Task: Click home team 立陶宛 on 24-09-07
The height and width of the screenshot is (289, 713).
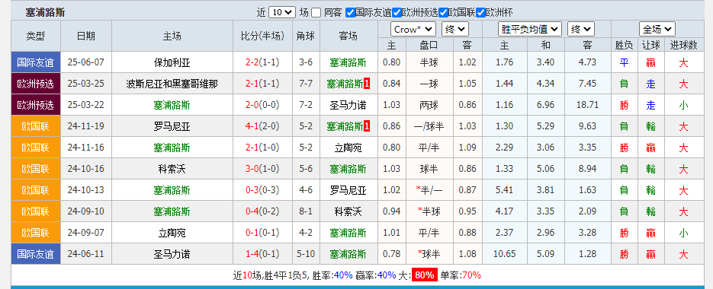Action: click(172, 233)
